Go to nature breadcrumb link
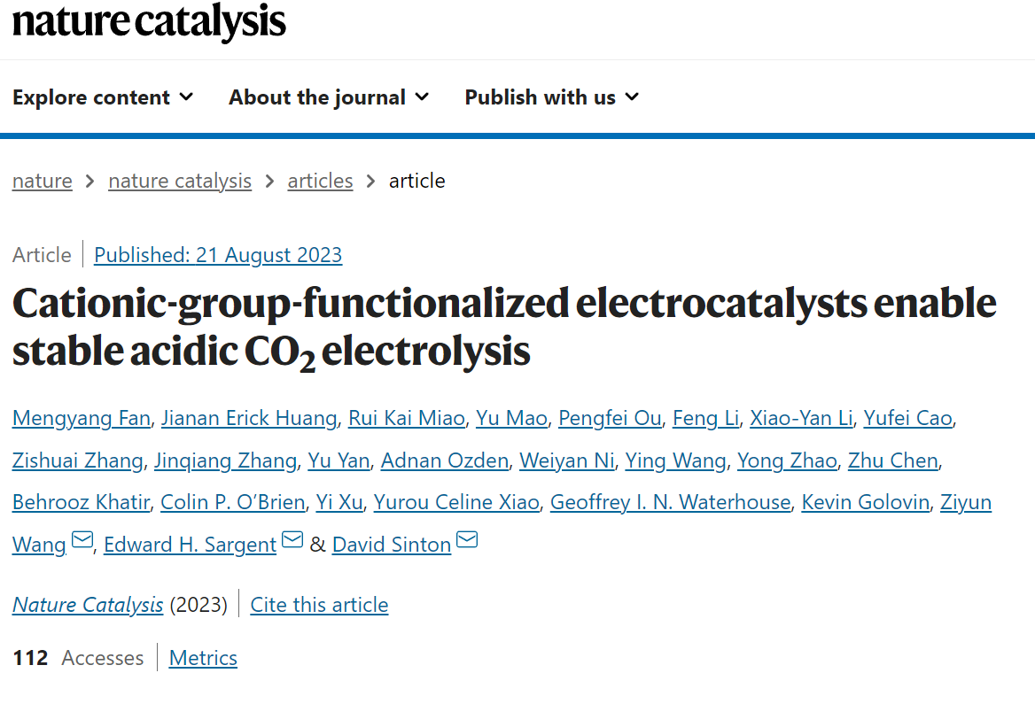This screenshot has width=1035, height=704. 43,181
